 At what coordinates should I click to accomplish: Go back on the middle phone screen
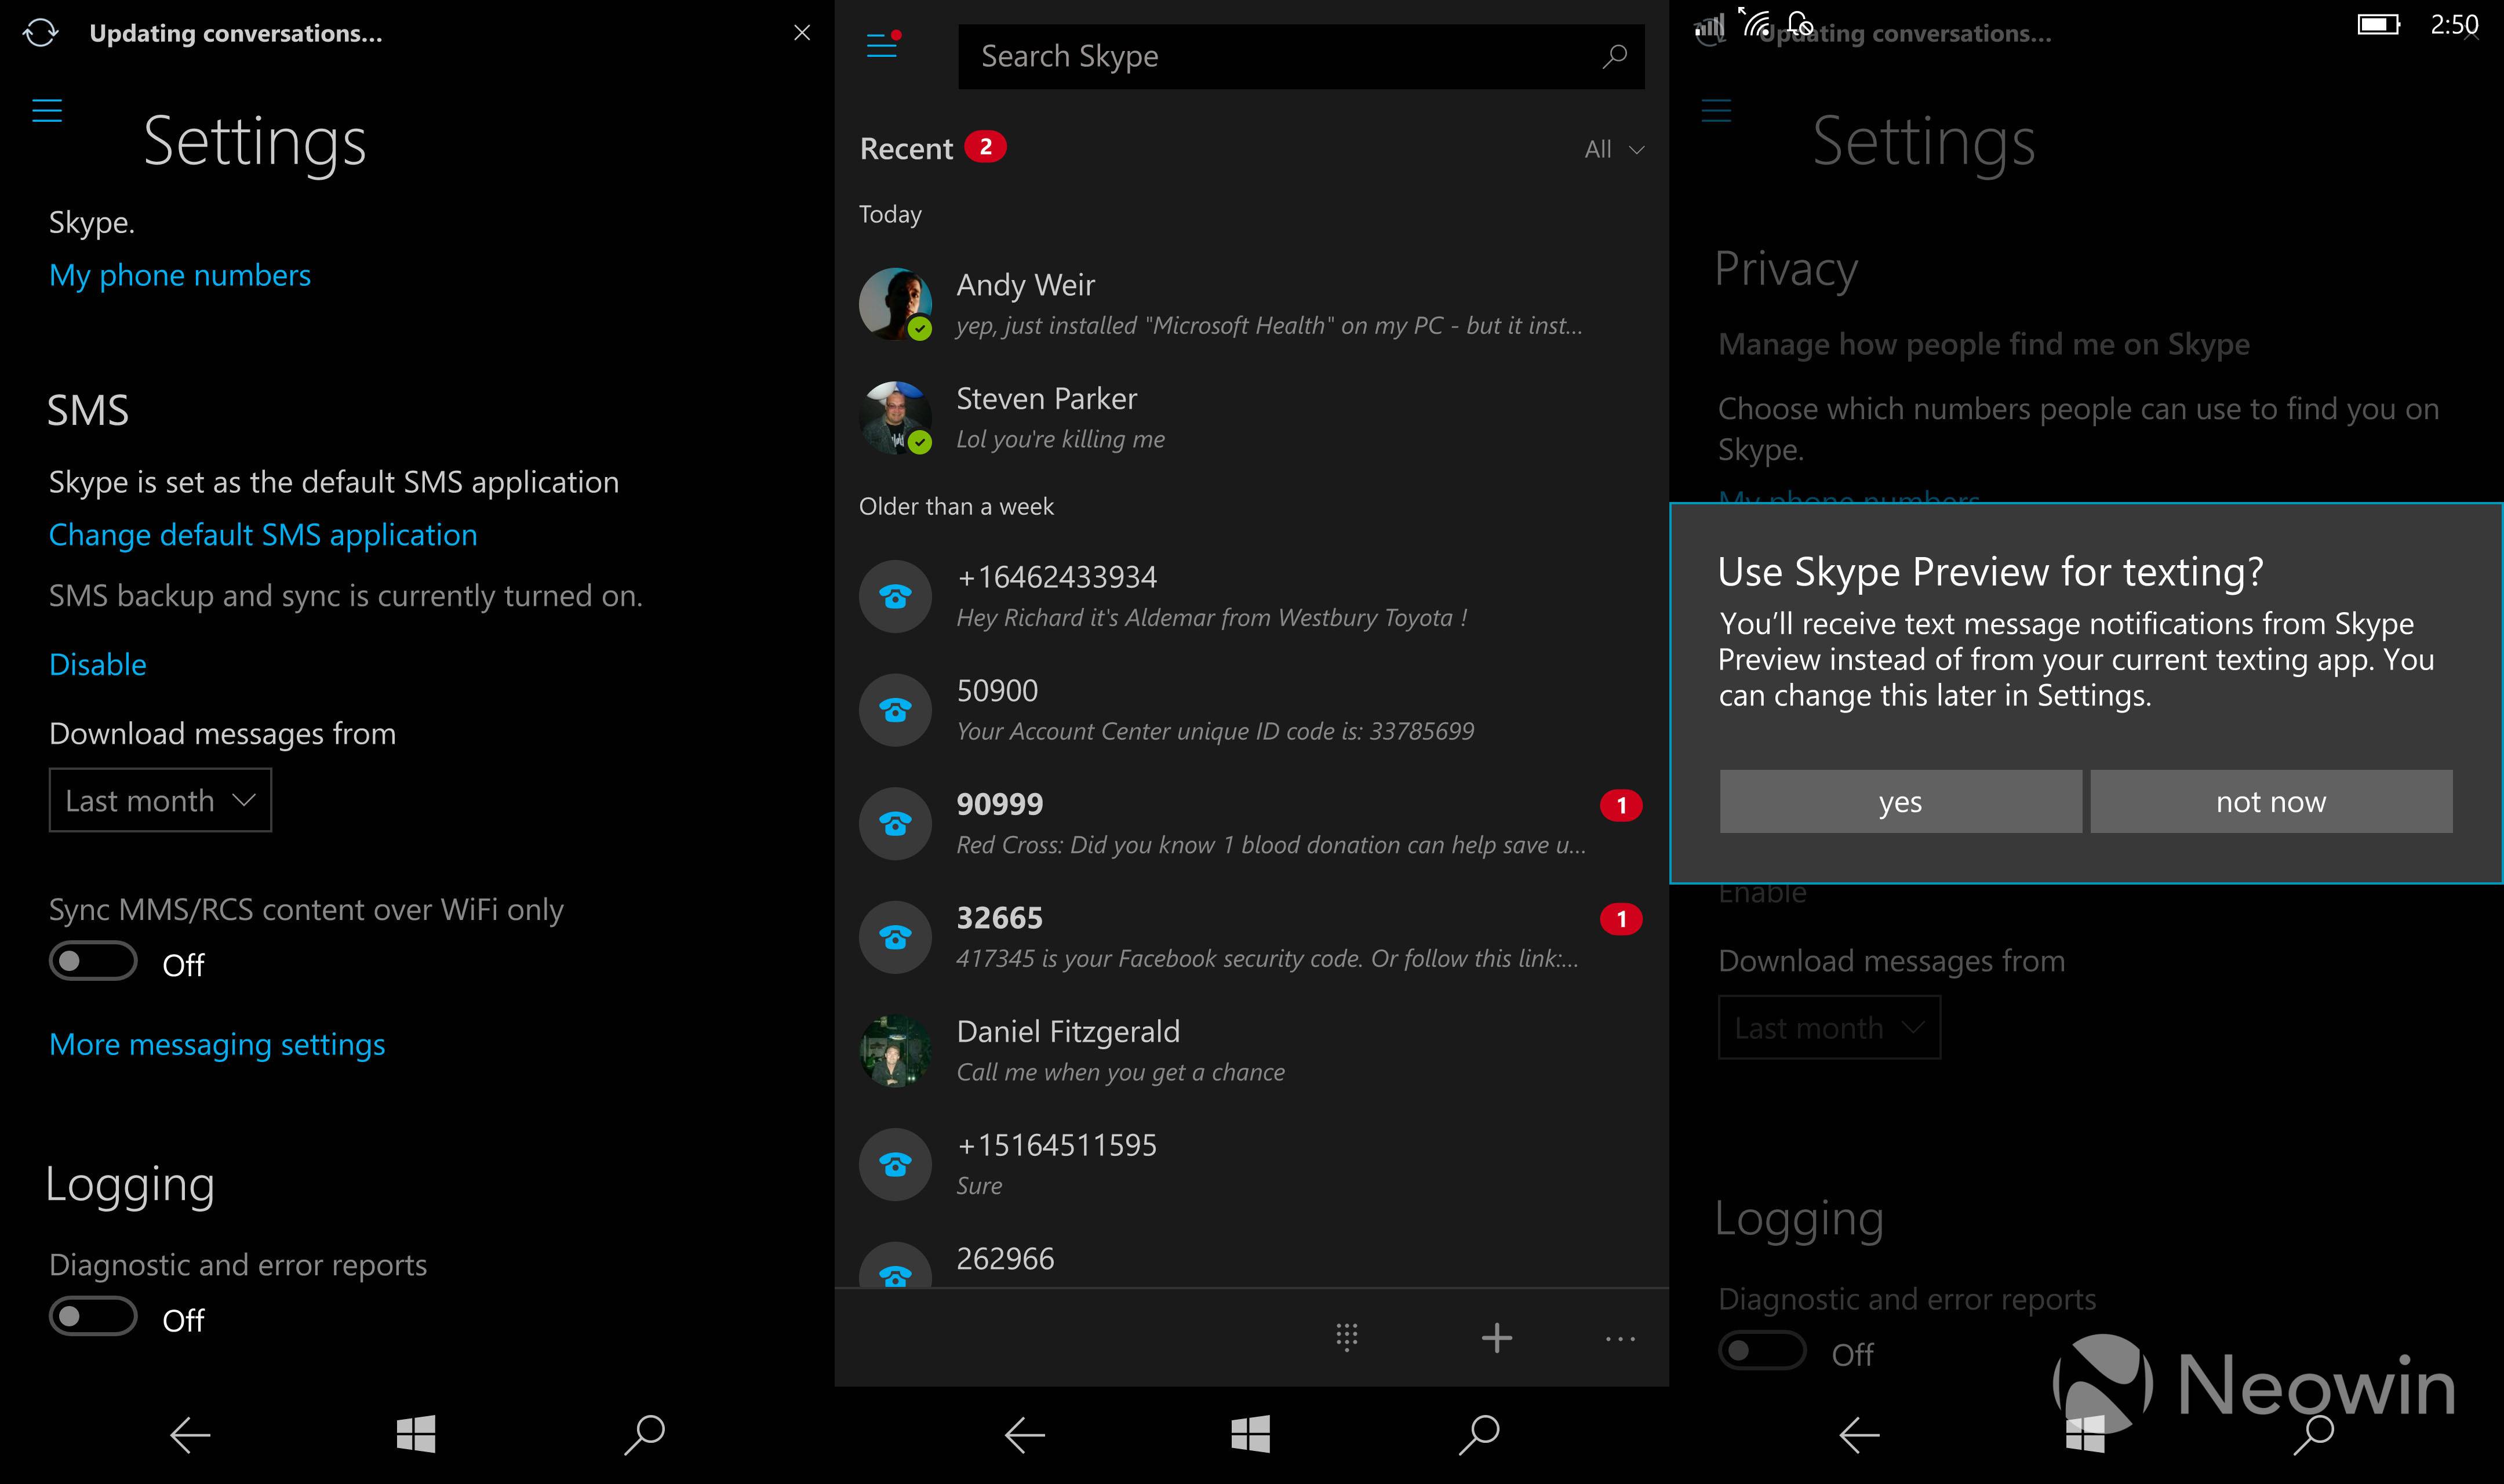point(1025,1435)
